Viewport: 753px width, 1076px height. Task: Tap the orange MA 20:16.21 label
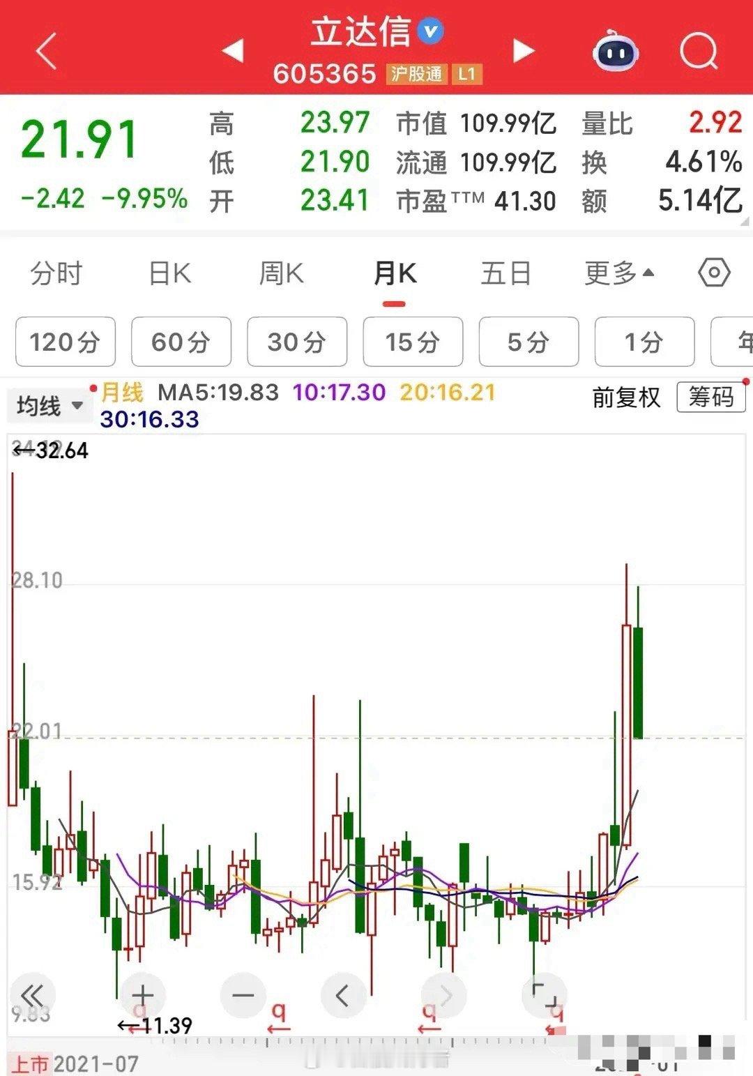pos(448,392)
